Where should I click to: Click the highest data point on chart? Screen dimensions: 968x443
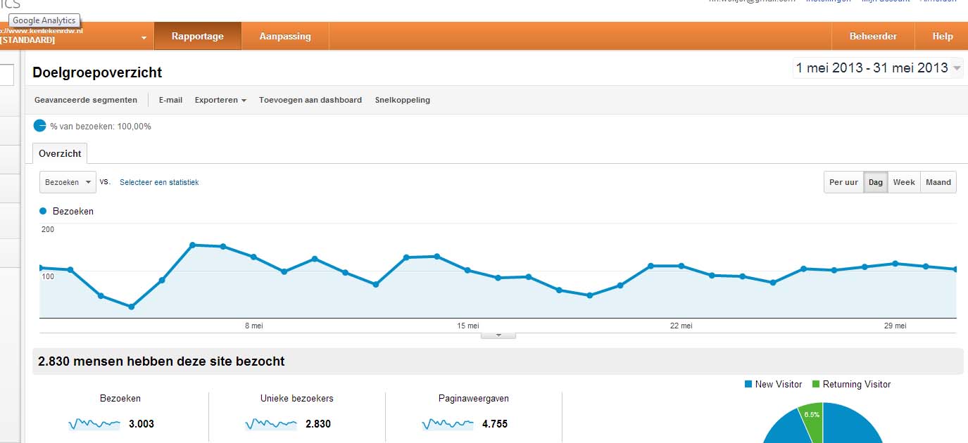click(x=192, y=245)
